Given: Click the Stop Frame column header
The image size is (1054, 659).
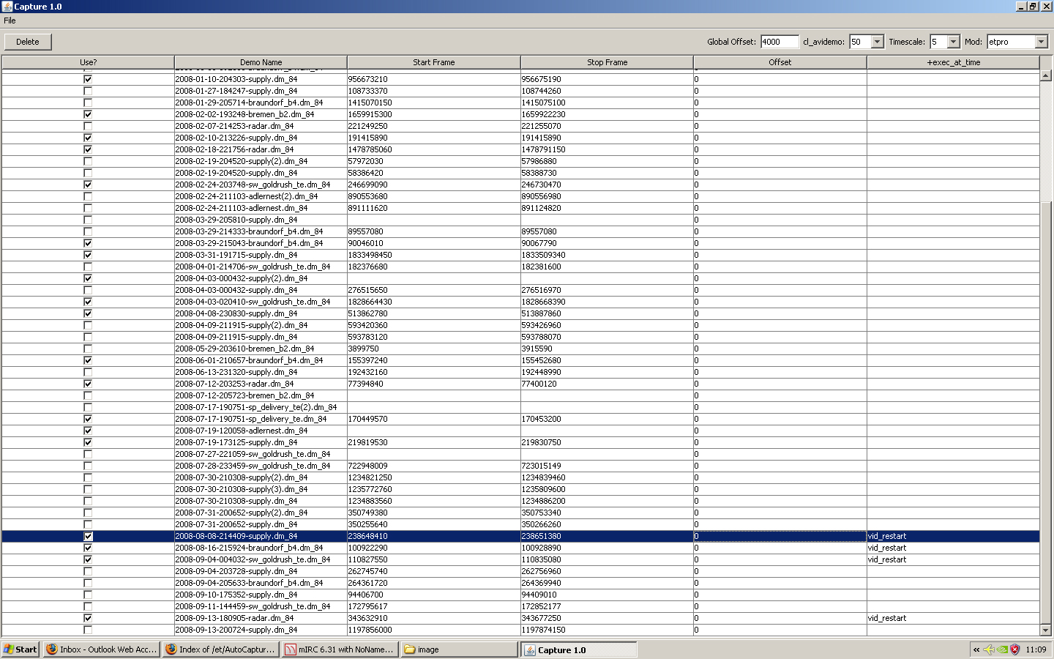Looking at the screenshot, I should 607,62.
